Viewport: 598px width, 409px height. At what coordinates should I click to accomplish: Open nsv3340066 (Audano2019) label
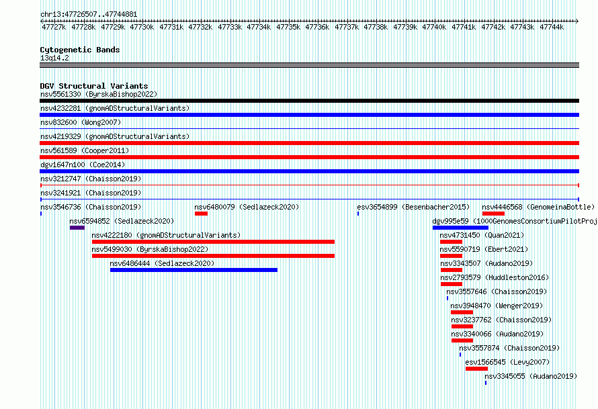click(497, 334)
